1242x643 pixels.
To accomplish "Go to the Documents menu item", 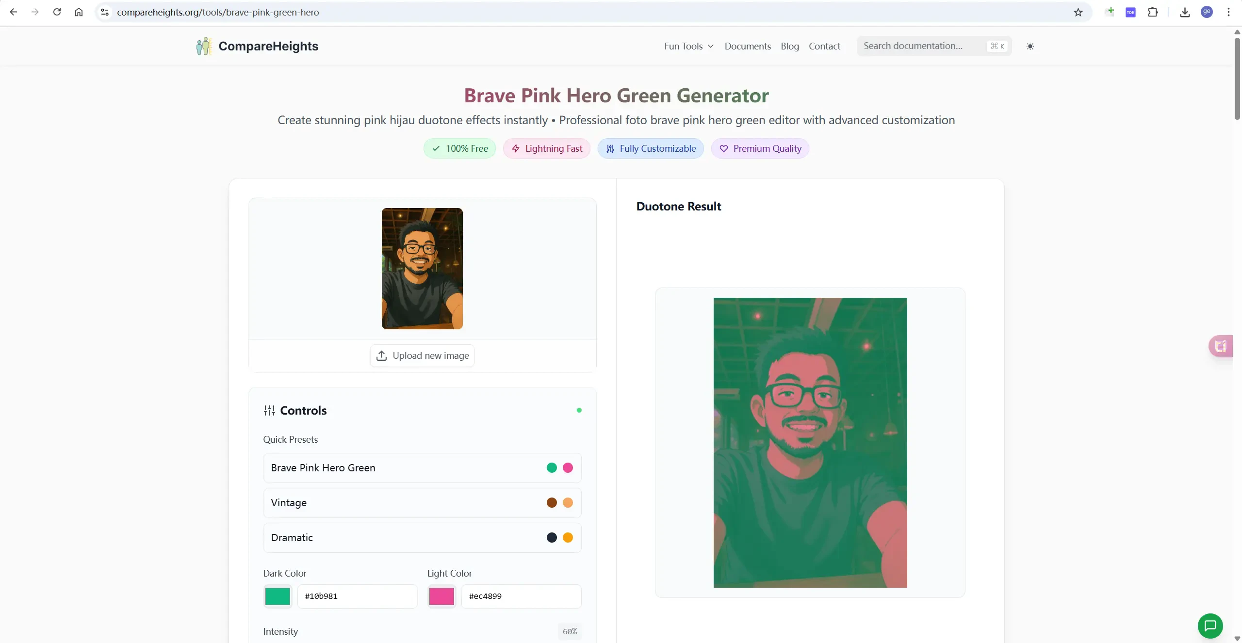I will 747,46.
